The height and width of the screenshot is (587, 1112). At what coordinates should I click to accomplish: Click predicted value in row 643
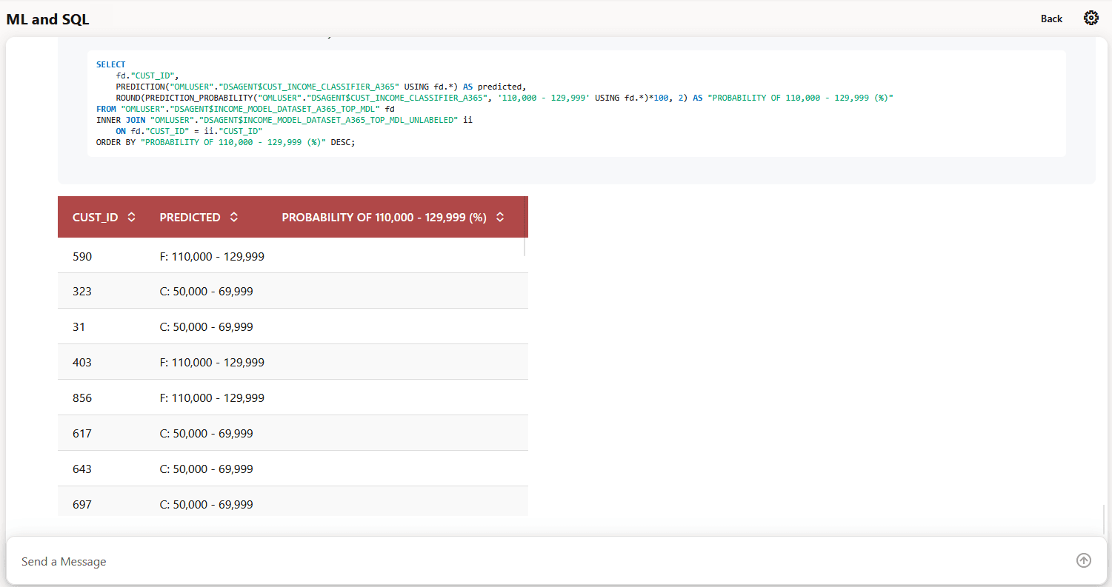pyautogui.click(x=207, y=469)
